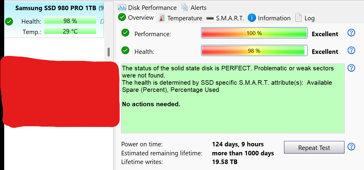Screen dimensions: 364x170
Task: Click green check icon beside Health label in Overview
Action: (x=125, y=51)
